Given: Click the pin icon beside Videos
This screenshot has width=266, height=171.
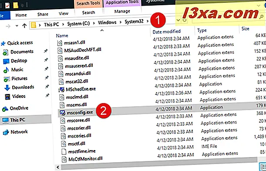Looking at the screenshot, I should (47, 95).
